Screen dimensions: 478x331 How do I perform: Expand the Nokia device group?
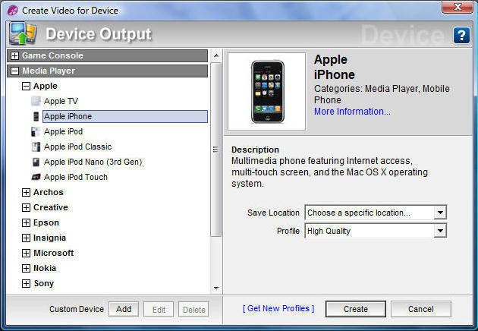click(x=27, y=268)
